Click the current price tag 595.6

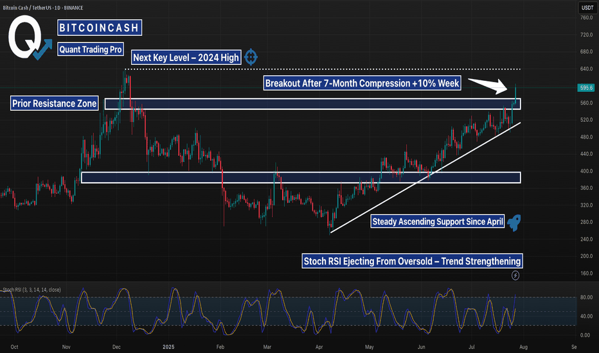coord(586,88)
